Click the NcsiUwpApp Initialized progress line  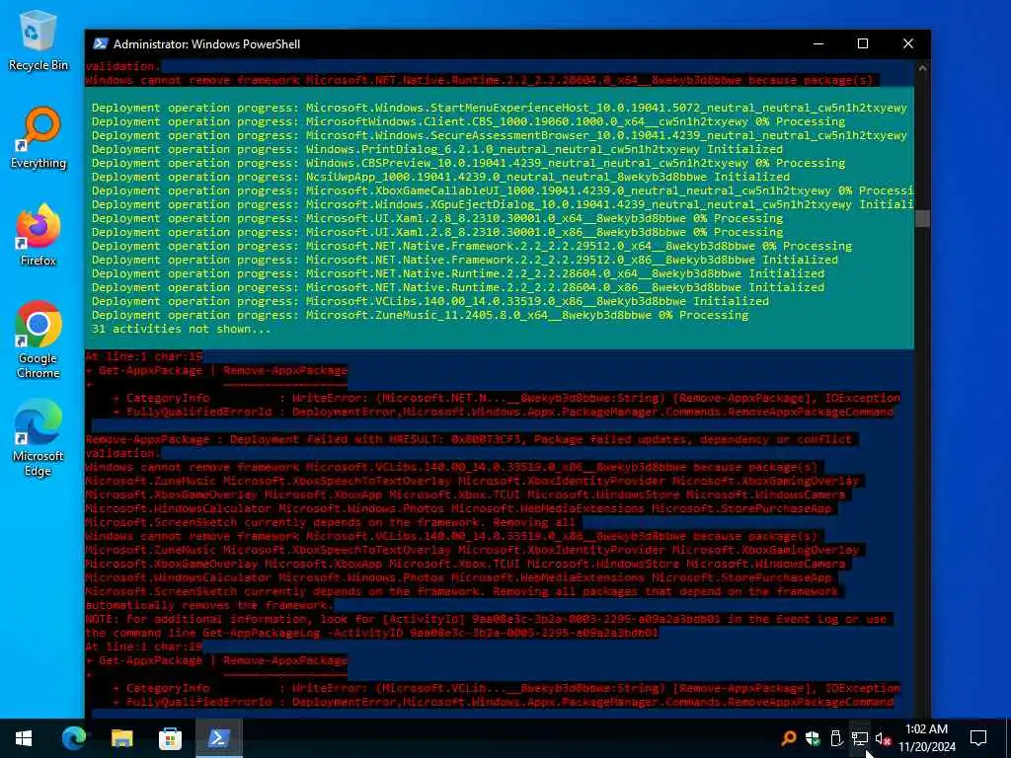[440, 177]
